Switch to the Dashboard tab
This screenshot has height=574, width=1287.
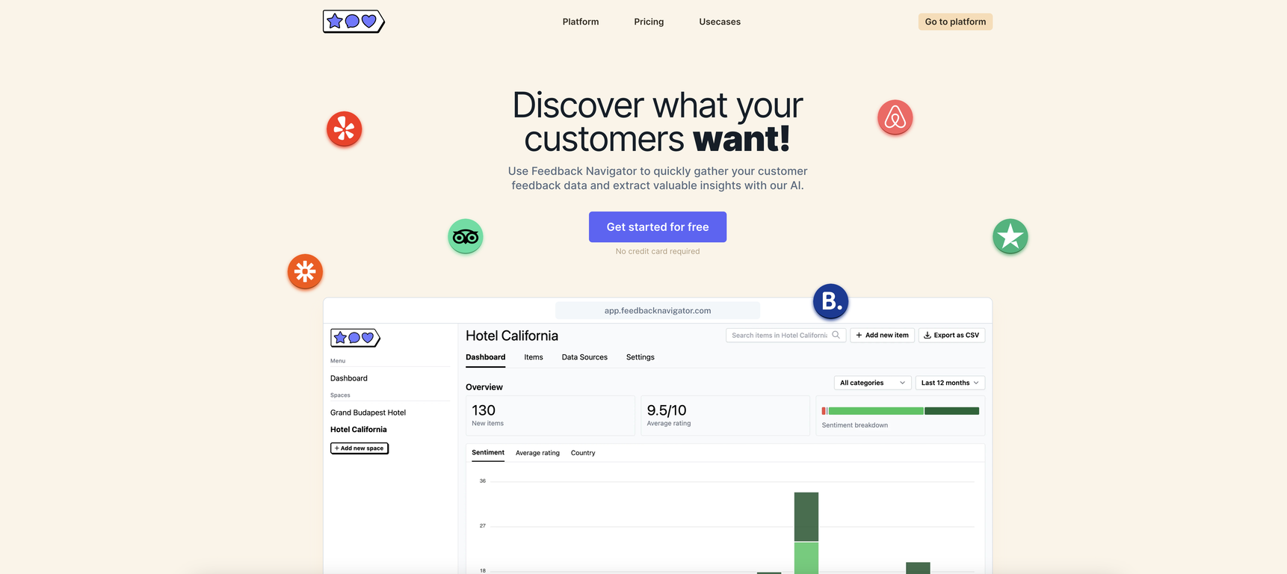(x=486, y=357)
